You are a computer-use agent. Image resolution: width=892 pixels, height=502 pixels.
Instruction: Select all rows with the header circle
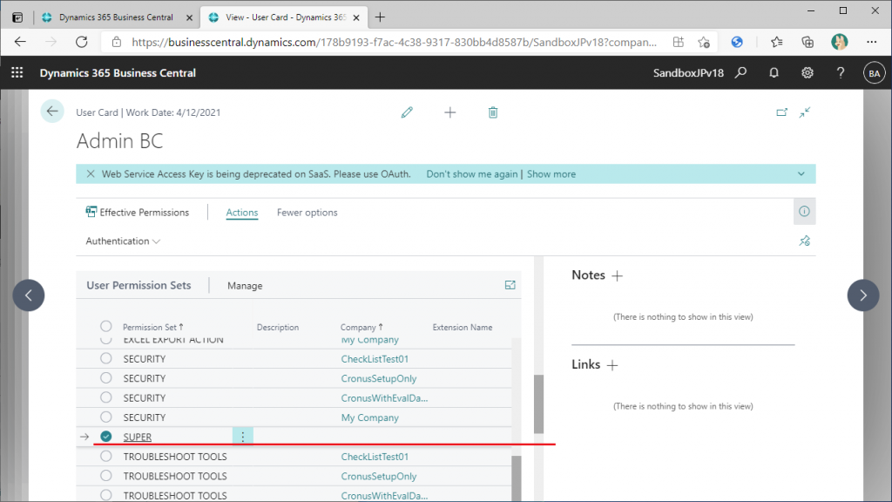tap(105, 326)
